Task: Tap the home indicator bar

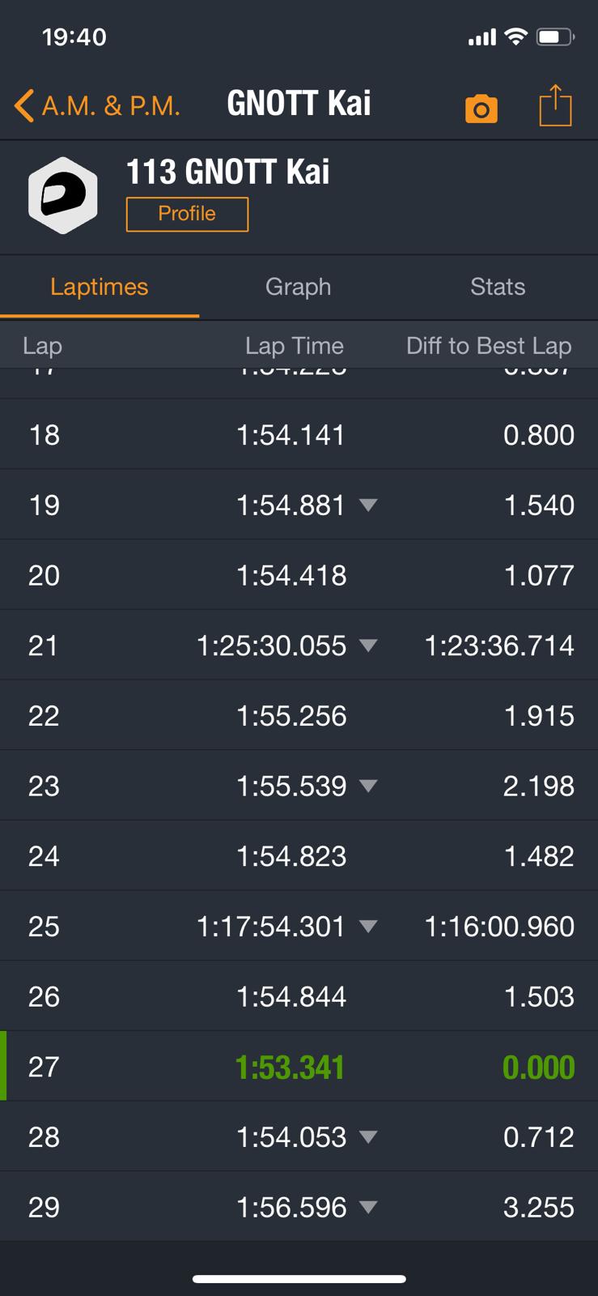Action: (299, 1279)
